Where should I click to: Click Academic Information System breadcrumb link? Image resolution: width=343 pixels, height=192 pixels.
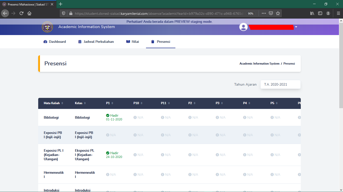259,64
